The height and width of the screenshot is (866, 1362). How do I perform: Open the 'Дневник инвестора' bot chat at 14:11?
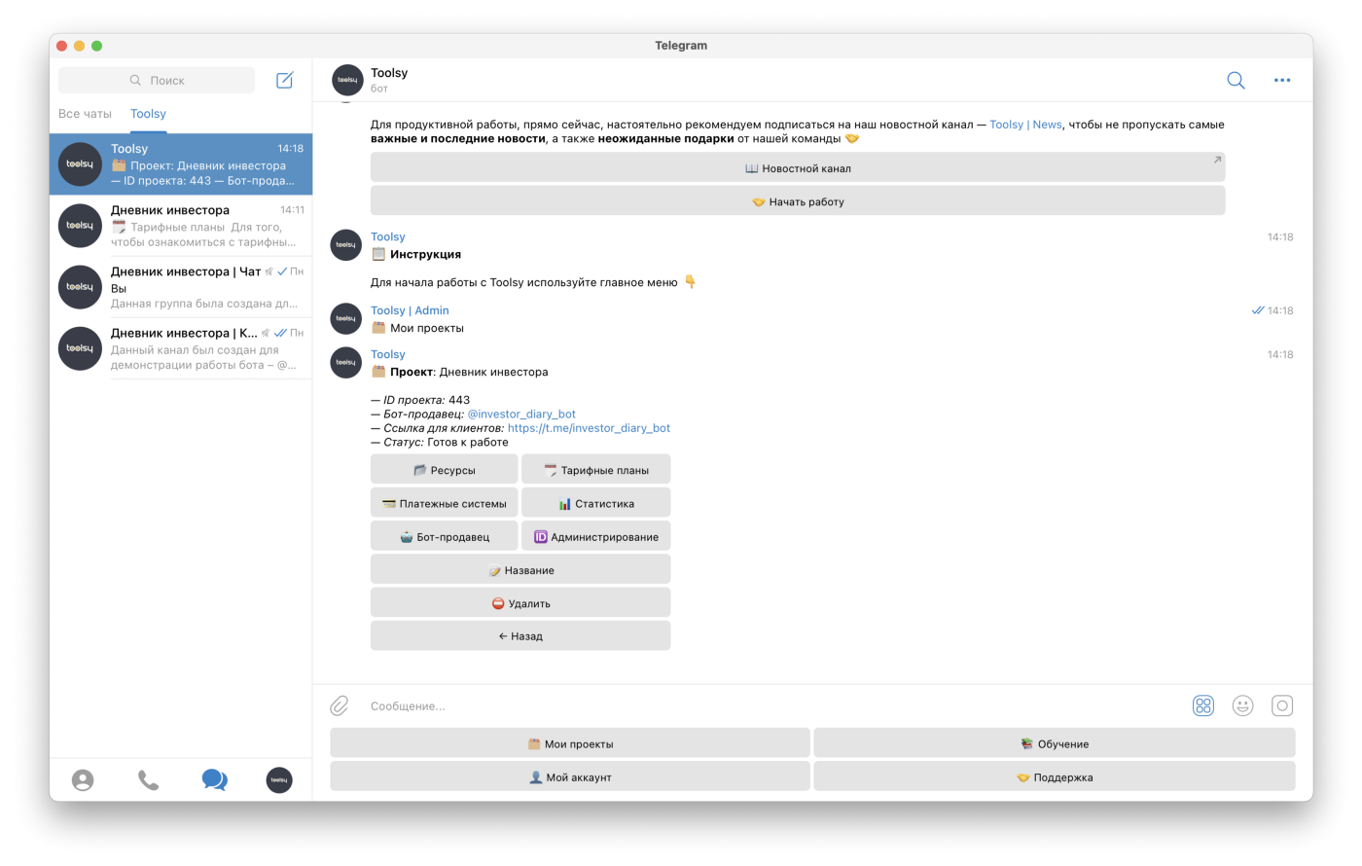point(181,226)
